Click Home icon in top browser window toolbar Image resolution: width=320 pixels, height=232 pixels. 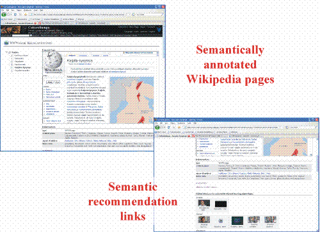point(26,15)
